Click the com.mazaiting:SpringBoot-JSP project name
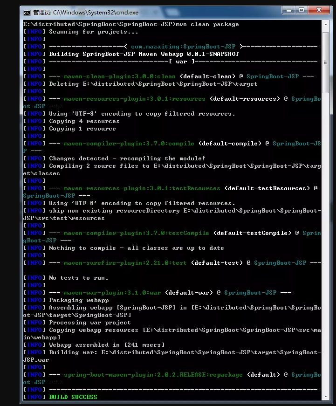The width and height of the screenshot is (336, 406). pyautogui.click(x=183, y=47)
